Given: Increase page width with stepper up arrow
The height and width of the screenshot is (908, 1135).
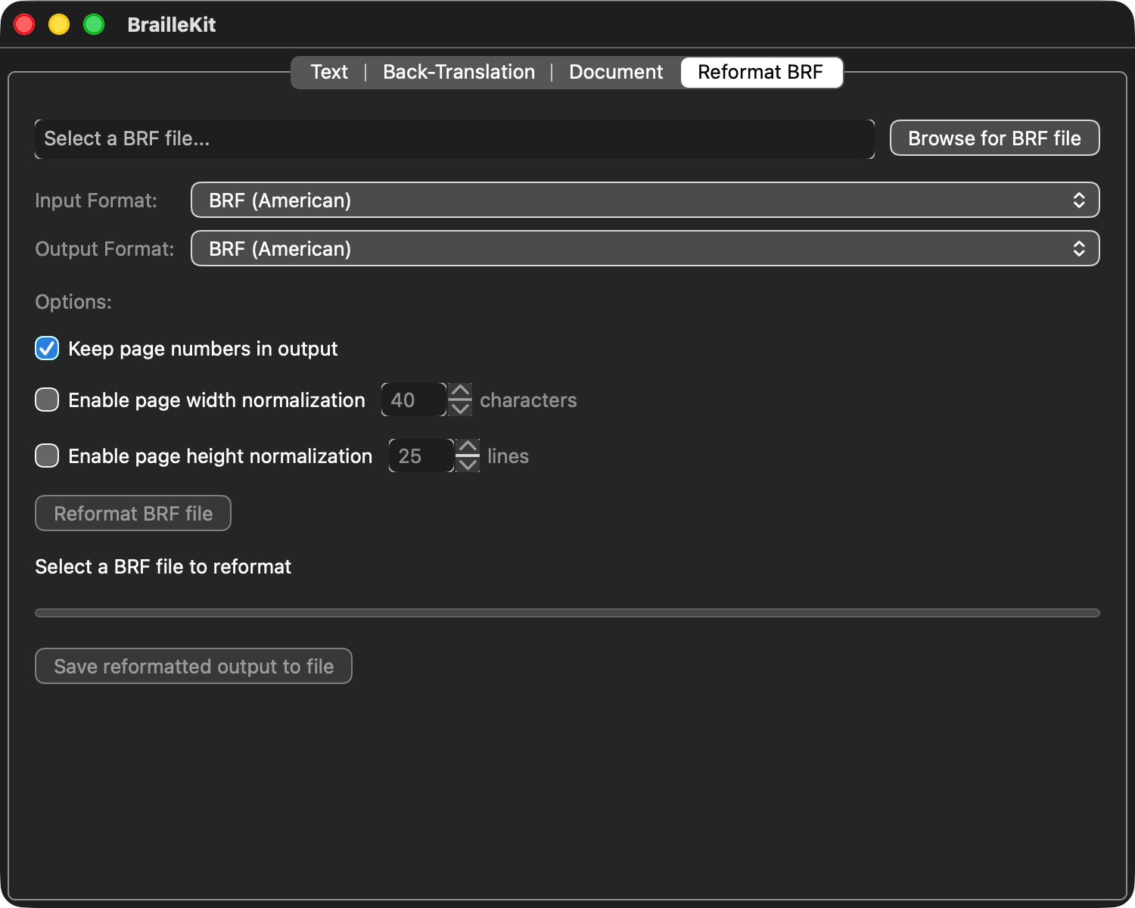Looking at the screenshot, I should click(x=460, y=391).
